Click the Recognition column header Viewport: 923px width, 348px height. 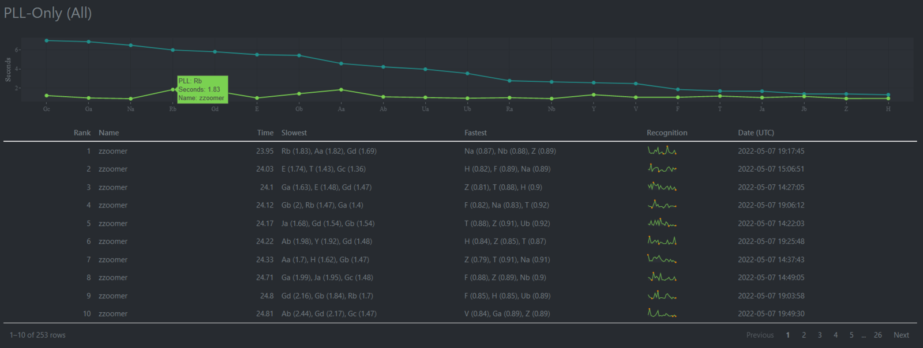point(667,133)
